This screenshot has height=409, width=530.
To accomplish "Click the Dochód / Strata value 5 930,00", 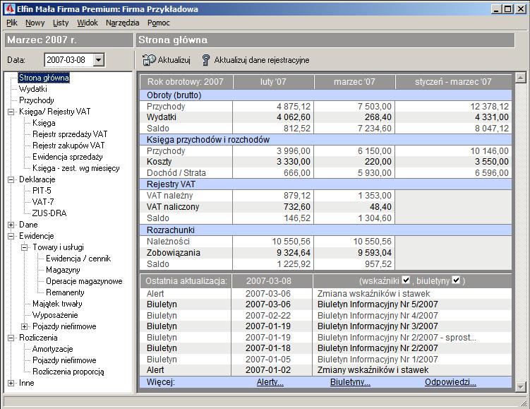I will pos(375,173).
